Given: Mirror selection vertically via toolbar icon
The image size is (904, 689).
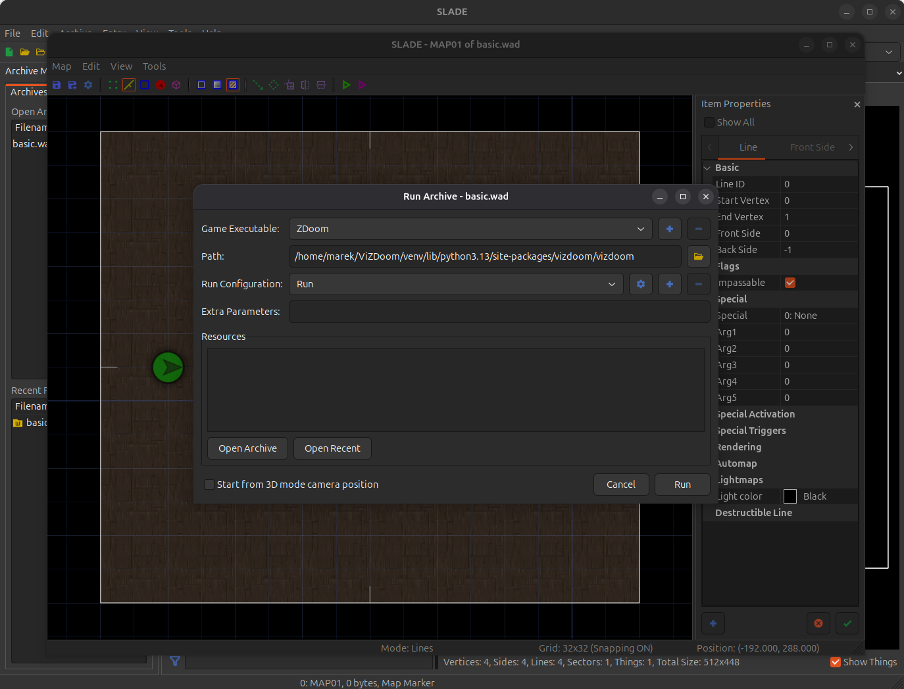Looking at the screenshot, I should (x=321, y=85).
